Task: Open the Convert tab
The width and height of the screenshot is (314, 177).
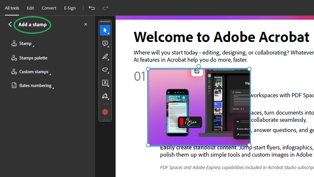Action: (49, 8)
